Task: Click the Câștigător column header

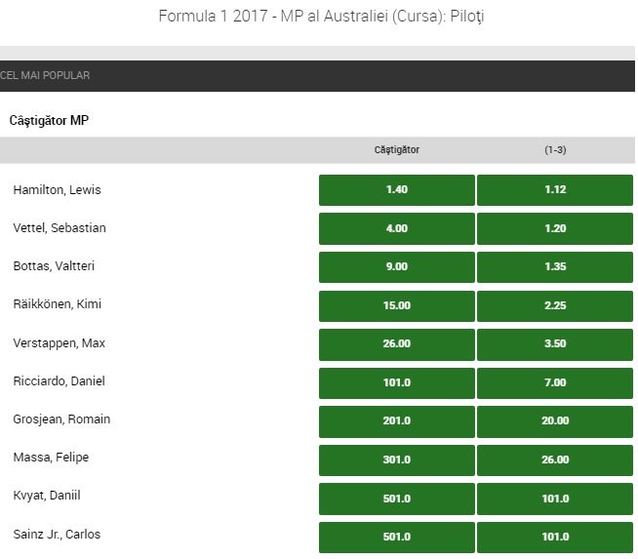Action: pyautogui.click(x=396, y=150)
